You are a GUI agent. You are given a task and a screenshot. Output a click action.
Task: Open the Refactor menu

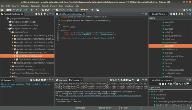tap(25, 6)
